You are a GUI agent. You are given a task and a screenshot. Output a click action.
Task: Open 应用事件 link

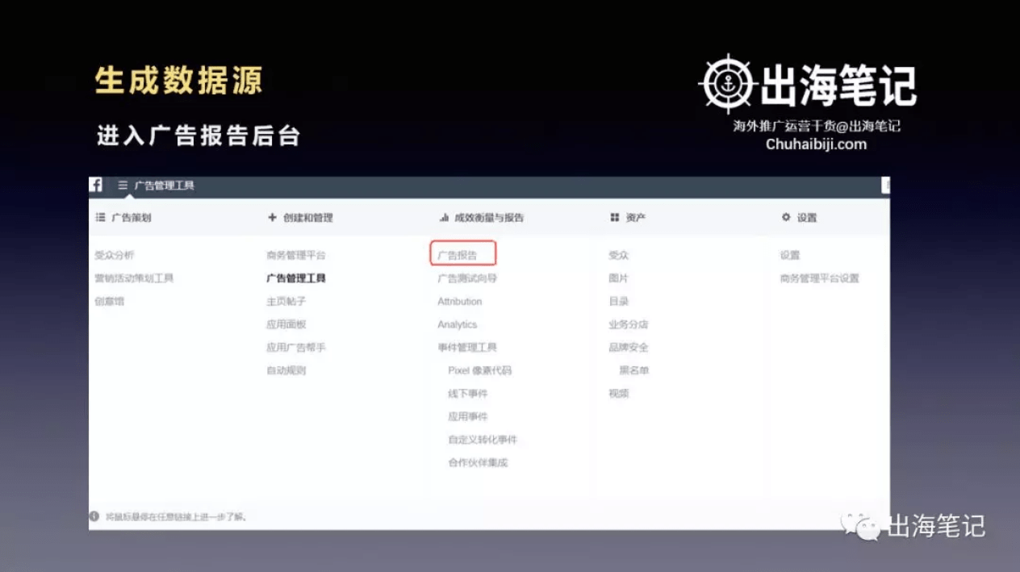(468, 417)
